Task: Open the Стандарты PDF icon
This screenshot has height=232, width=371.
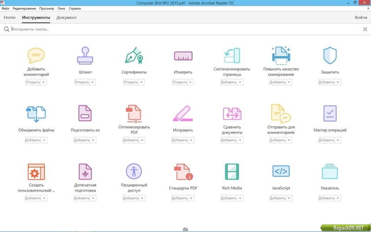Action: tap(183, 172)
